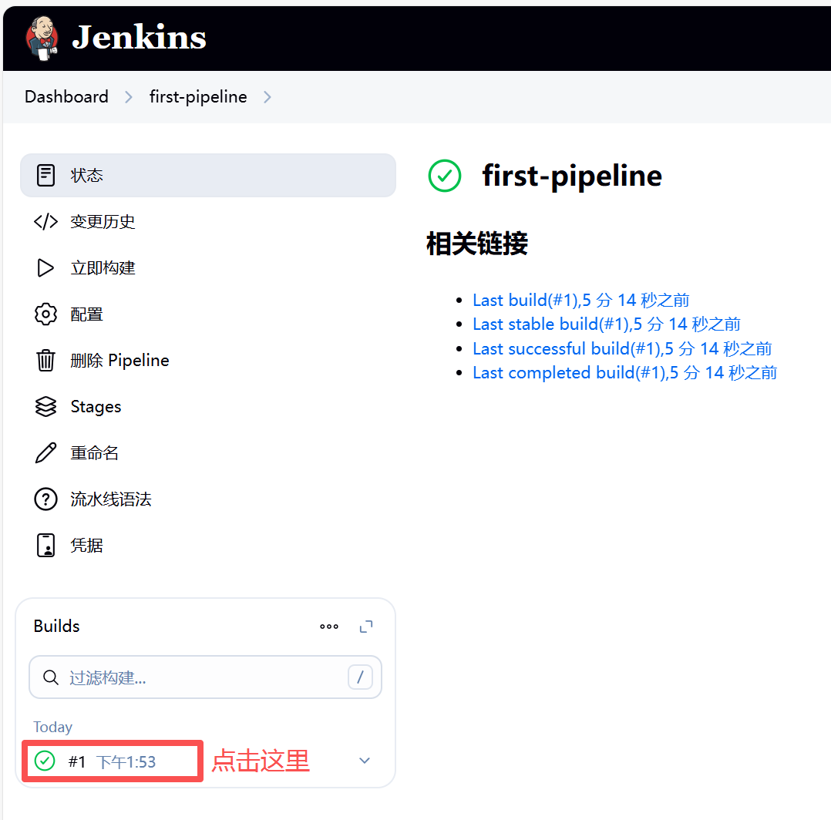Open the Last completed build(#1) link
This screenshot has height=820, width=831.
coord(625,373)
